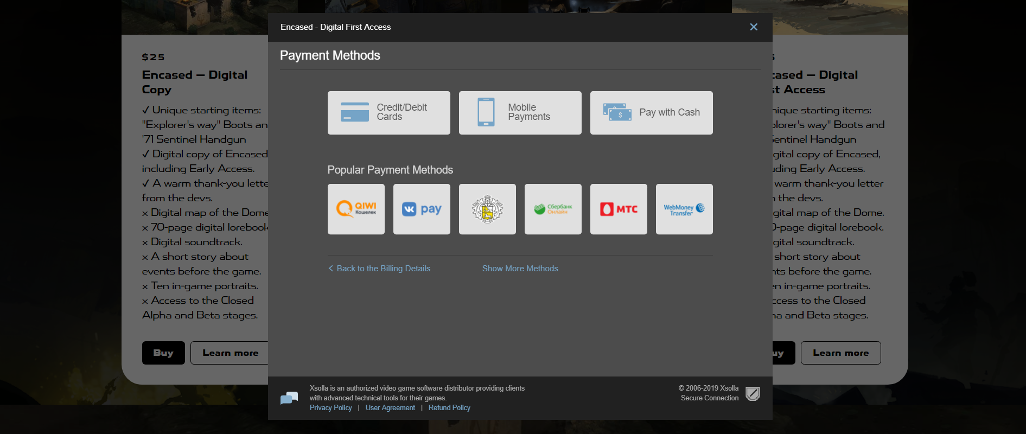1026x434 pixels.
Task: Click Learn more on the right-side card
Action: click(x=840, y=353)
